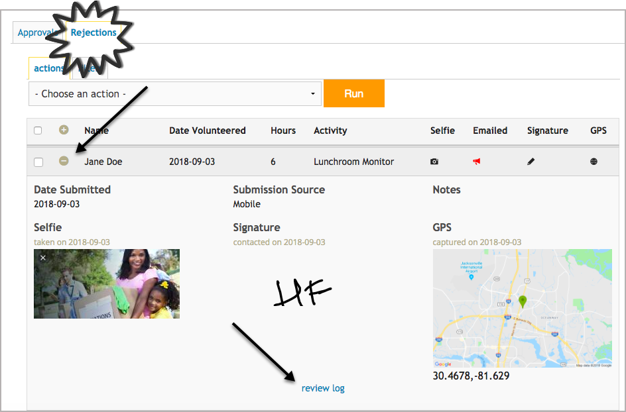Sort by Date Volunteered column header

(x=207, y=130)
